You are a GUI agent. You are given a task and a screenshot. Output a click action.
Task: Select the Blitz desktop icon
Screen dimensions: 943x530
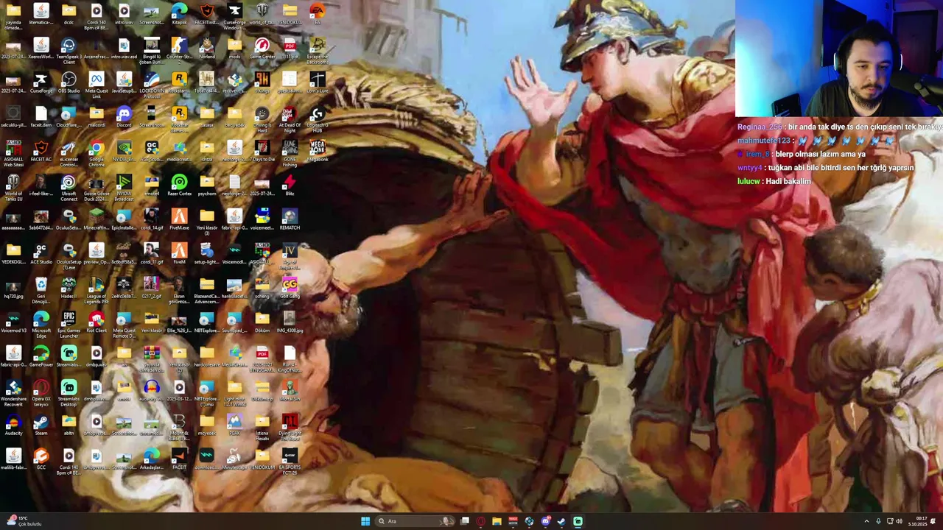(x=290, y=185)
